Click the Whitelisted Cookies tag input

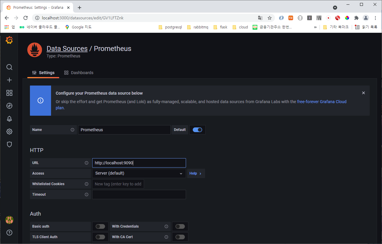pos(118,184)
